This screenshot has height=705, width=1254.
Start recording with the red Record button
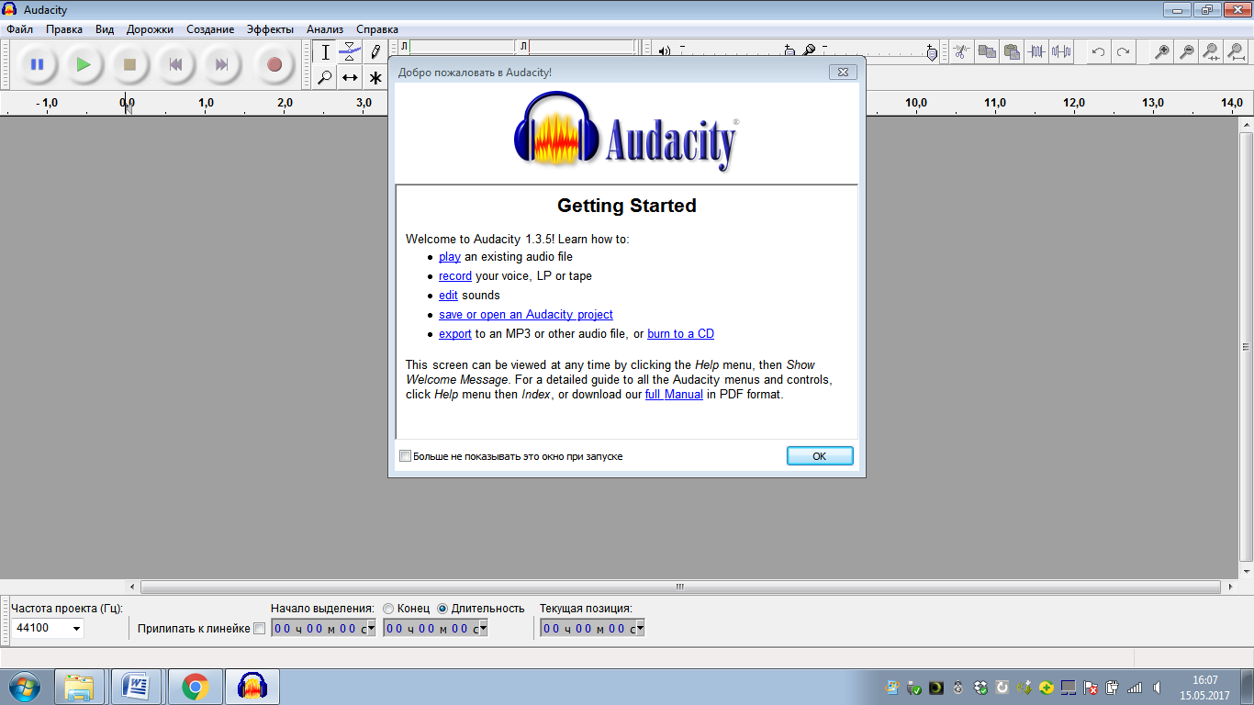click(x=274, y=64)
